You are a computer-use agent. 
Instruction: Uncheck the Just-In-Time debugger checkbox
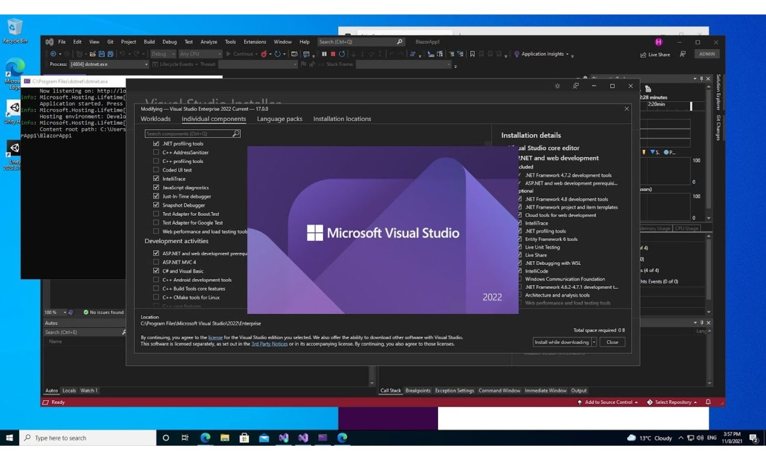pos(156,196)
